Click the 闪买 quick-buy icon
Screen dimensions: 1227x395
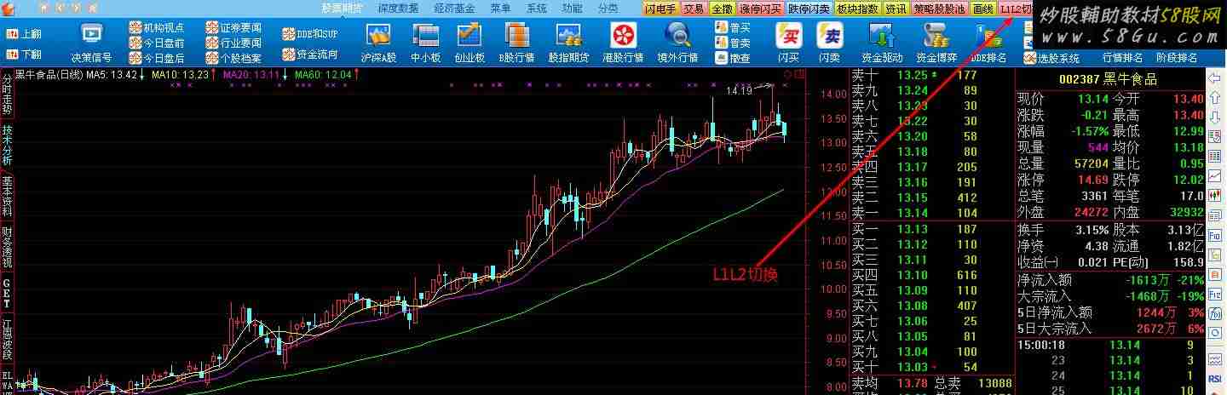[788, 35]
